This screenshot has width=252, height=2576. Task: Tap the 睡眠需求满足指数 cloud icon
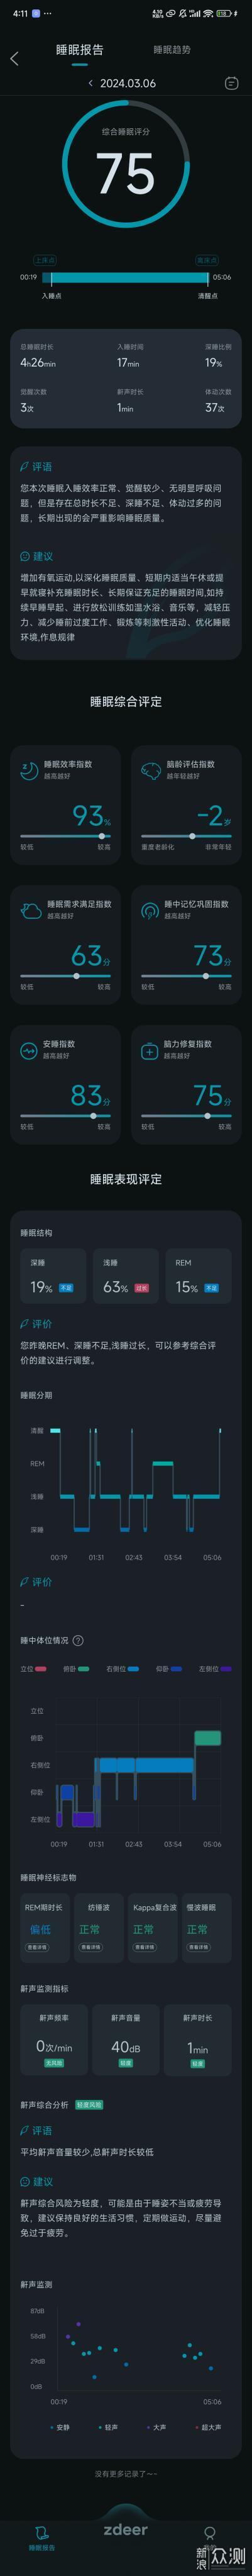click(x=30, y=909)
